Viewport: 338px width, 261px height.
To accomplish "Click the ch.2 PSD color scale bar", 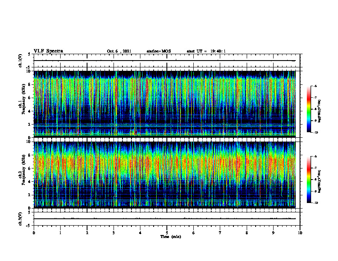I will [x=309, y=180].
